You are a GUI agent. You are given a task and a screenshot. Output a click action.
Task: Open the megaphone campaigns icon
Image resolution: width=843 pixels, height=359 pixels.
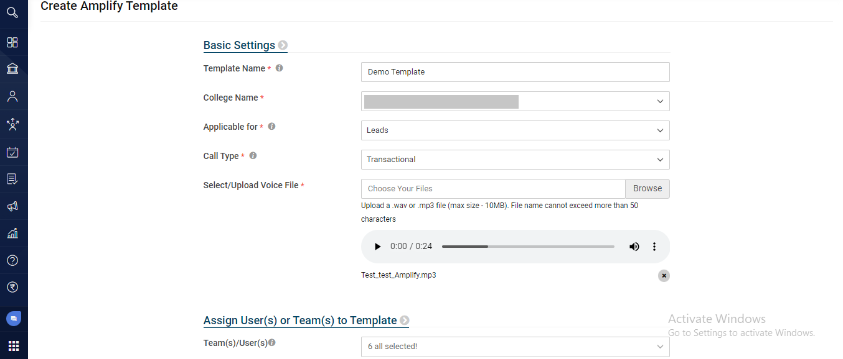(x=12, y=206)
